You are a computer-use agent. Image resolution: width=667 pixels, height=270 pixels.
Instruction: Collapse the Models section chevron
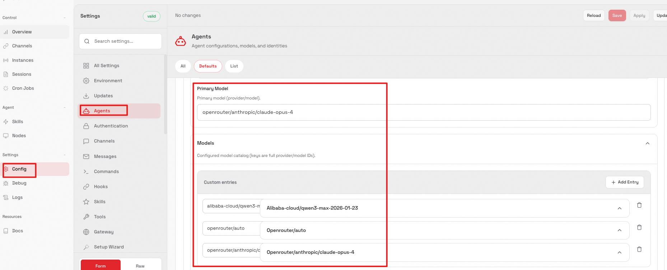(648, 143)
